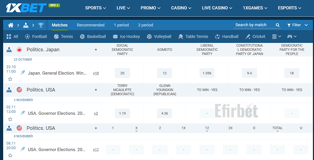The width and height of the screenshot is (314, 160).
Task: Click the 1XBET logo
Action: pyautogui.click(x=26, y=8)
